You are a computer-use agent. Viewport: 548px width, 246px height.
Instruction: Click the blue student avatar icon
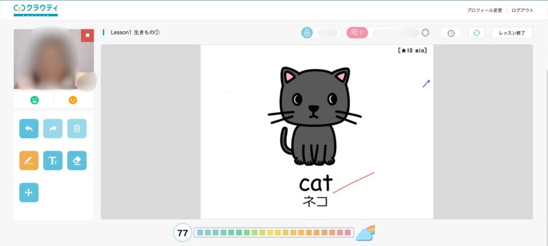pos(307,33)
